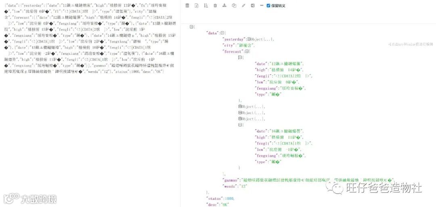Click the gray edit hint text on the right

(411, 44)
